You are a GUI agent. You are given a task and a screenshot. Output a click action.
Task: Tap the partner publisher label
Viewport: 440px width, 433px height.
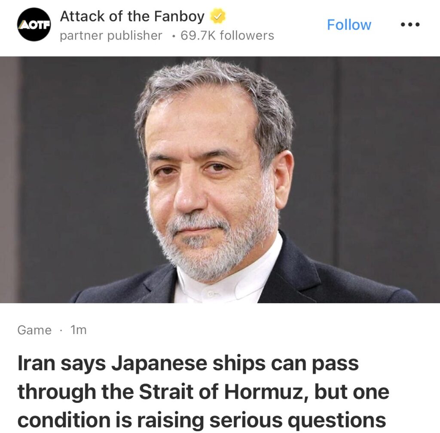111,36
